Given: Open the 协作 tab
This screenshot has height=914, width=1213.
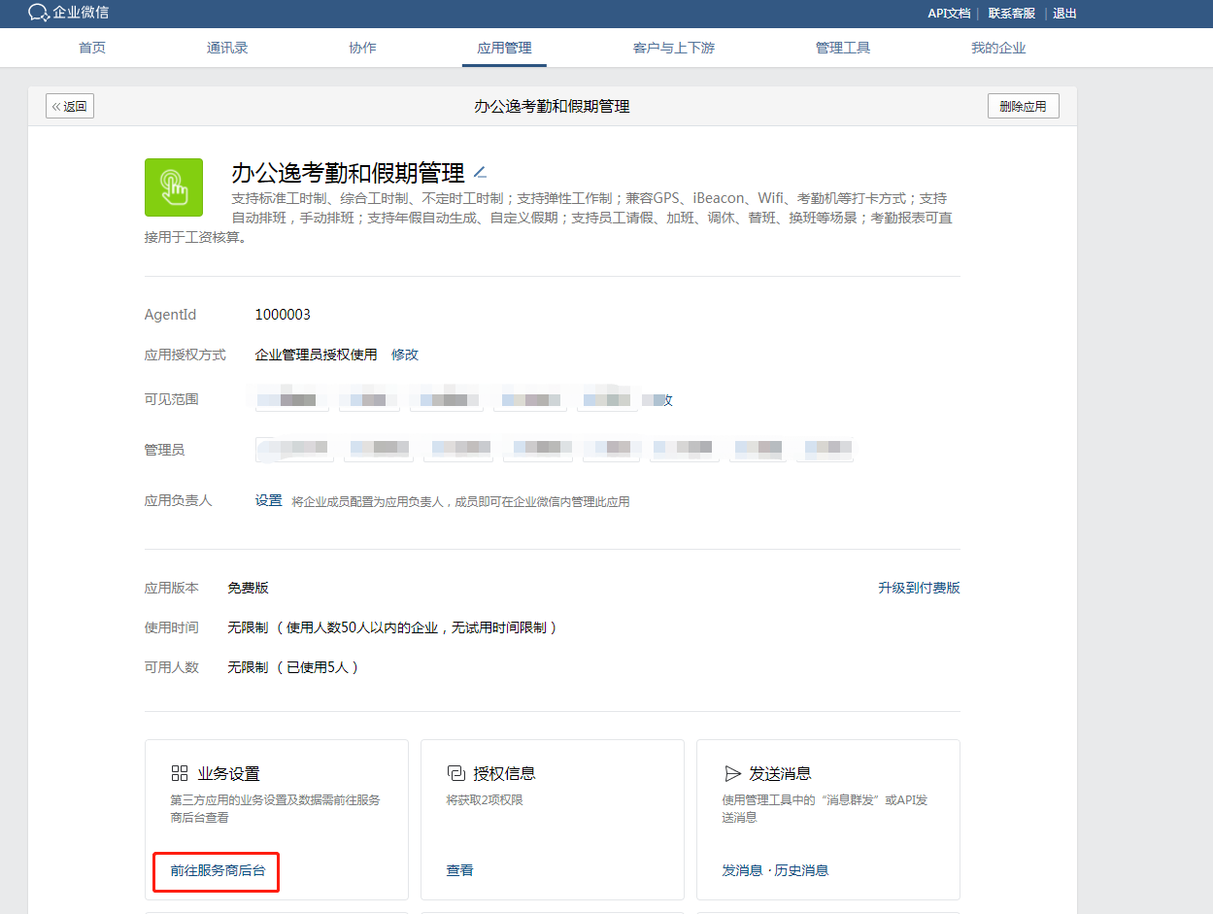Looking at the screenshot, I should point(362,48).
